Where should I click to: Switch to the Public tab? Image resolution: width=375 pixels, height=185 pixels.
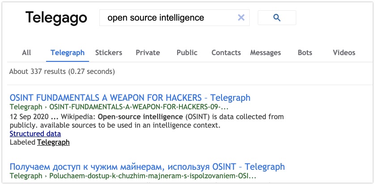click(187, 52)
